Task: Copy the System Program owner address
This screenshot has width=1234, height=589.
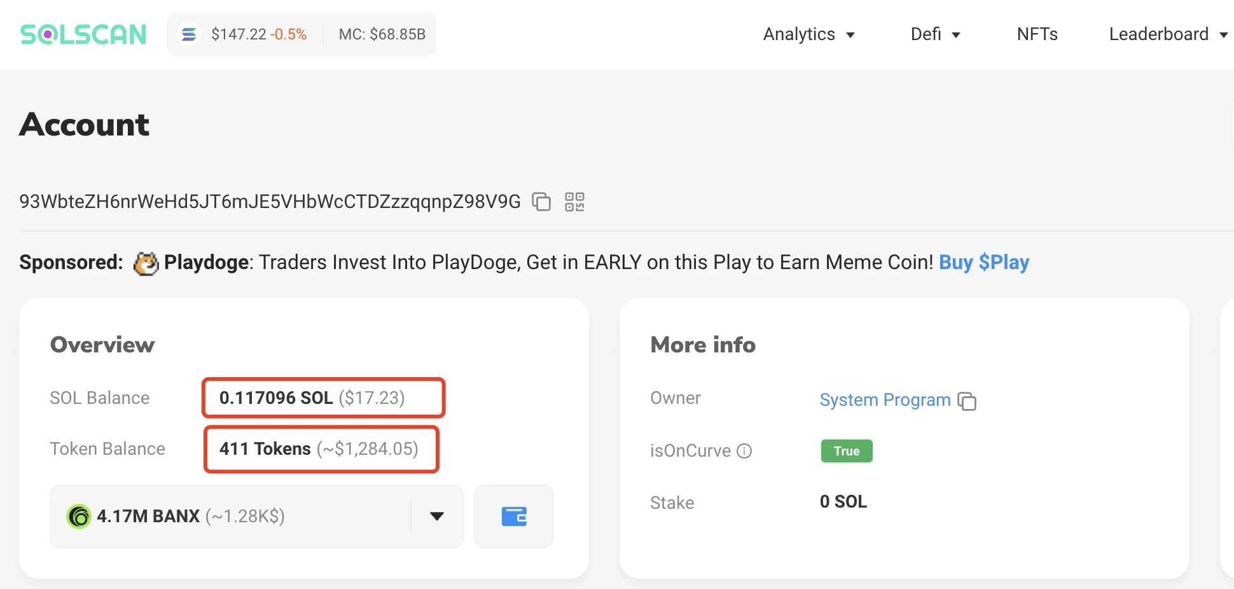Action: (x=967, y=401)
